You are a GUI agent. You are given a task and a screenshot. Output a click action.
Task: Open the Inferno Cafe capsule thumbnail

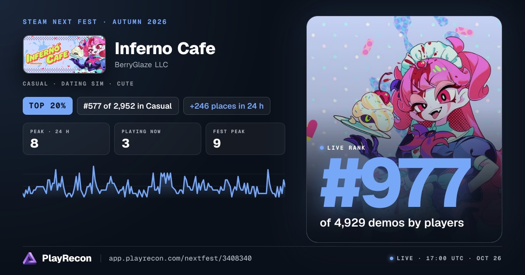(64, 54)
